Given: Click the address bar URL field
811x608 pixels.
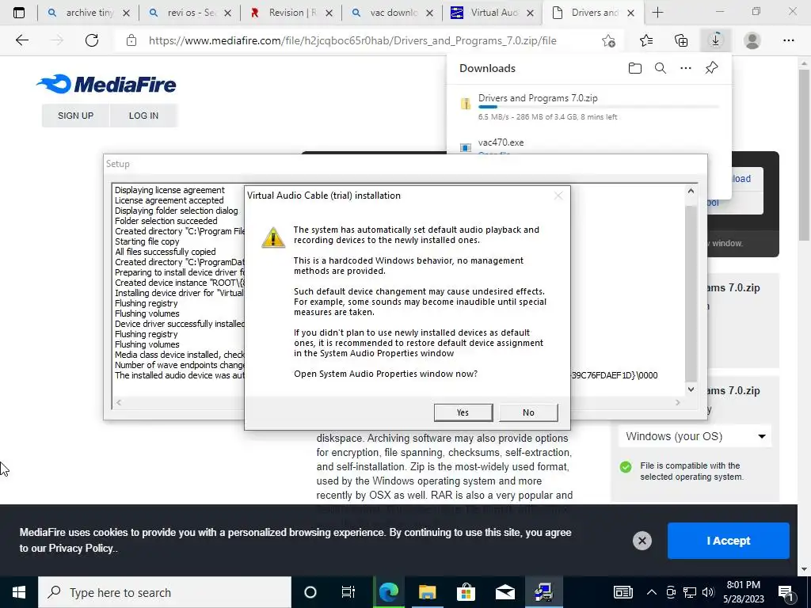Looking at the screenshot, I should pos(352,40).
